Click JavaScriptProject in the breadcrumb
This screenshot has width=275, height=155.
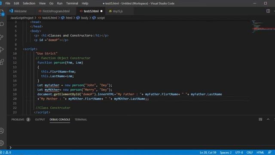click(22, 18)
